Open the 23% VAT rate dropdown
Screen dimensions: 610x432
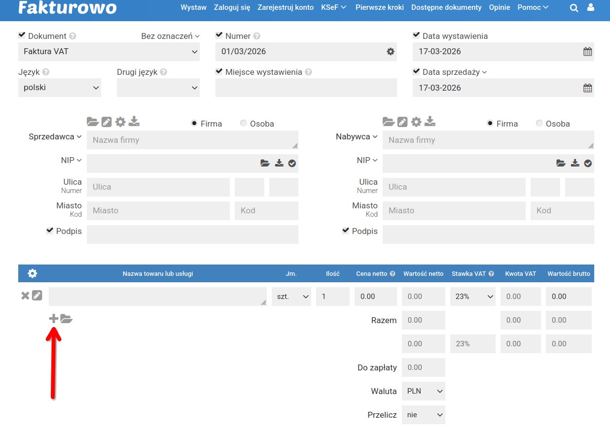472,297
